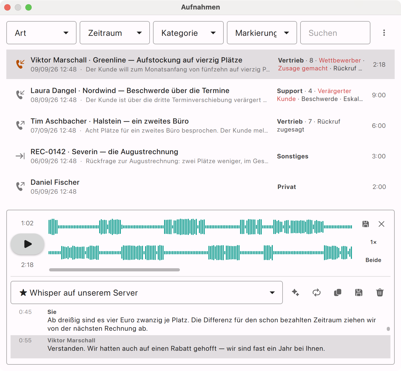Delete the transcript with trash icon
The height and width of the screenshot is (371, 401).
[x=380, y=292]
